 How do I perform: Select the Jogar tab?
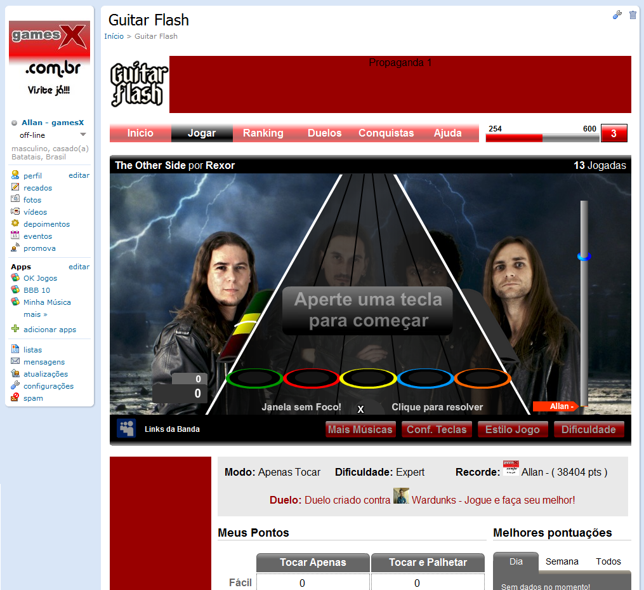(202, 133)
